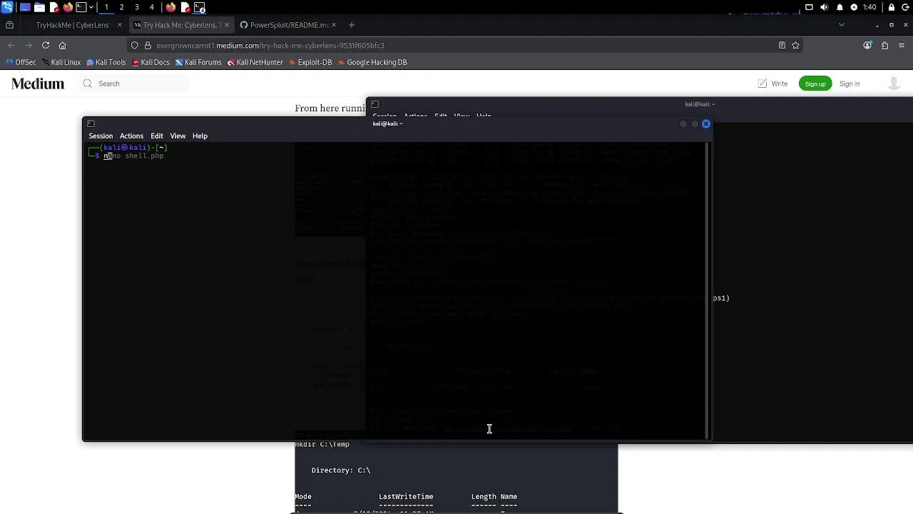View site security padlock information
The height and width of the screenshot is (514, 913).
[148, 45]
